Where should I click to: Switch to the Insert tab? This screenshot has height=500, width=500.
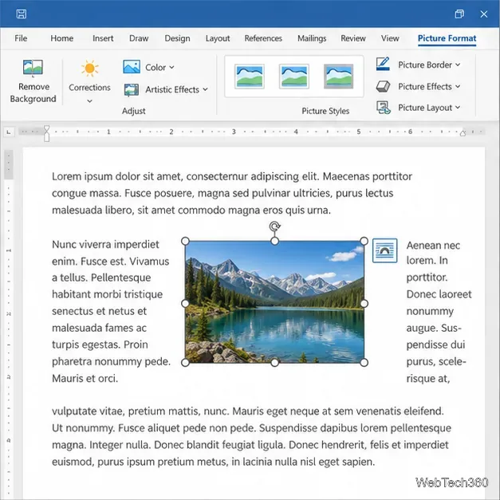click(x=103, y=38)
